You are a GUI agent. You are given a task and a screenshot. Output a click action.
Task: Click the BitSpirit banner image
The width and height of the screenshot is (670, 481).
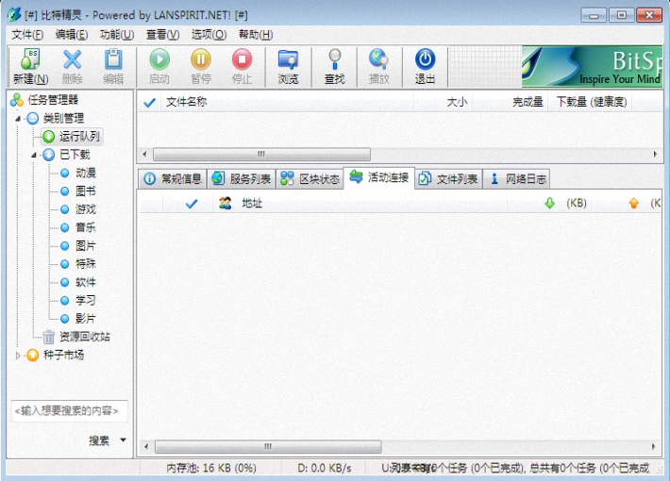tap(592, 66)
